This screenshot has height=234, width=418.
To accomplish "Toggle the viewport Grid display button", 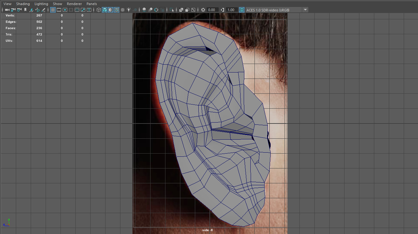I will coord(53,10).
